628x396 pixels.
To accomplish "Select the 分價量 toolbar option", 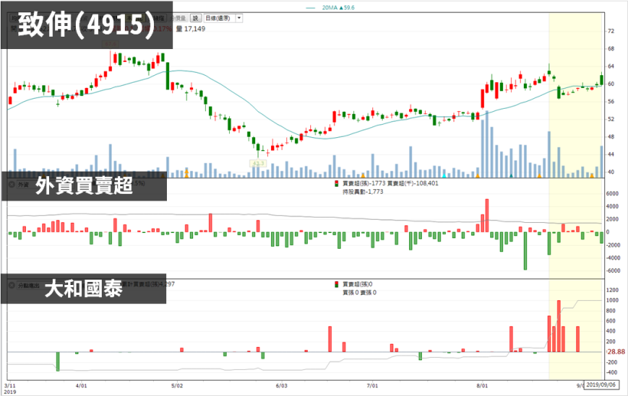I will pyautogui.click(x=178, y=18).
